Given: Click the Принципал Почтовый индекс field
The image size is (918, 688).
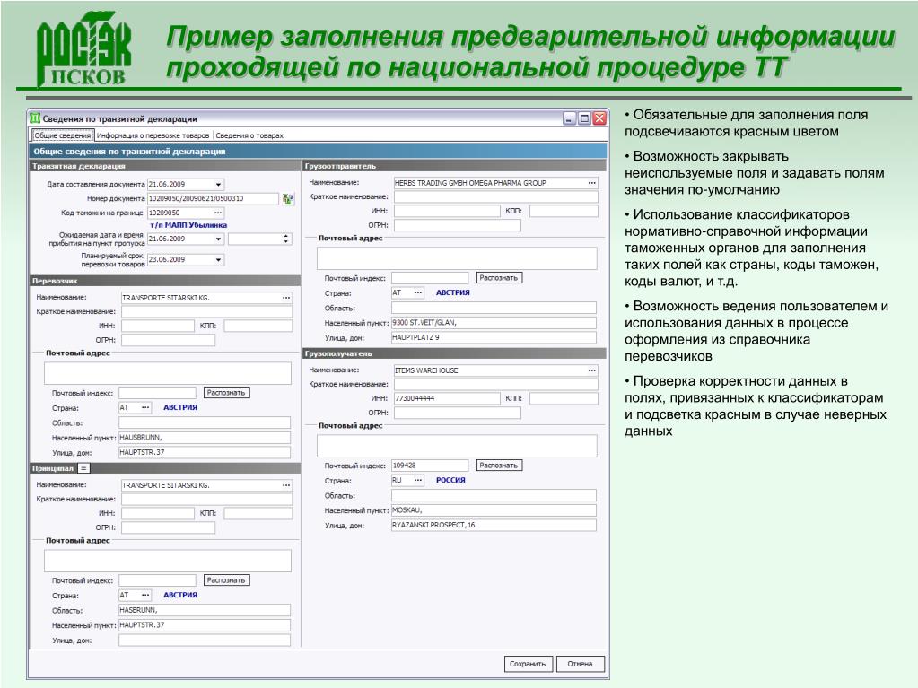Looking at the screenshot, I should [x=158, y=580].
